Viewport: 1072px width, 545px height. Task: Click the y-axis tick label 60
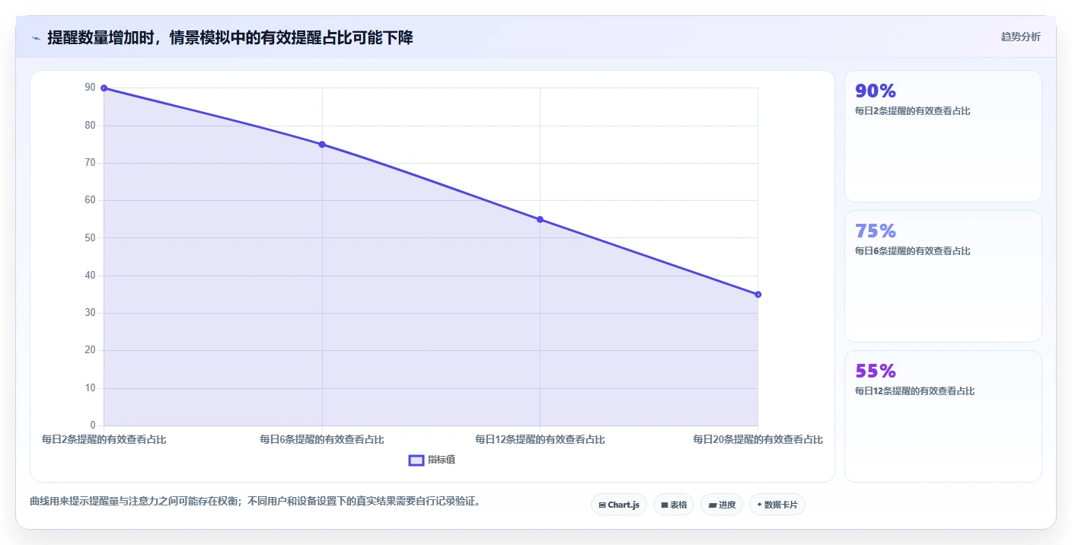pos(91,200)
